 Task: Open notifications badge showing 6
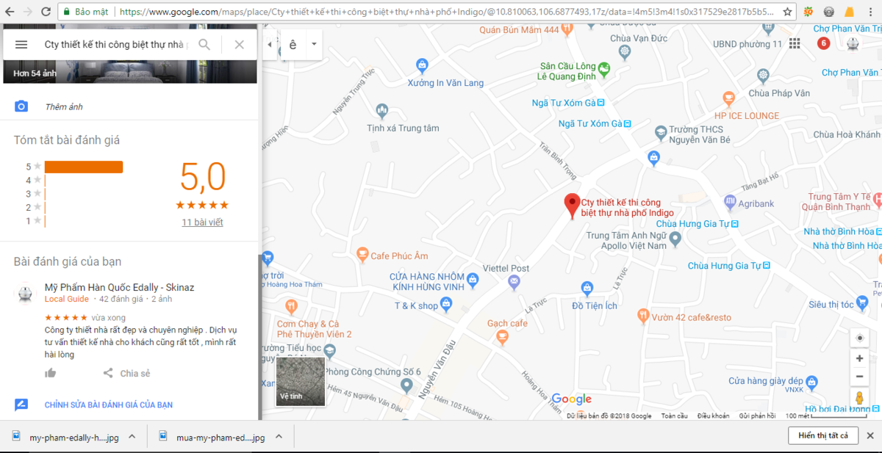[824, 43]
